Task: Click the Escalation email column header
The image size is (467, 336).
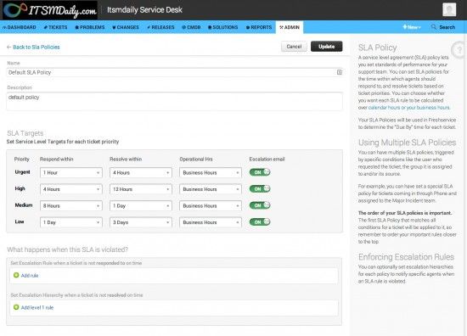Action: [267, 160]
